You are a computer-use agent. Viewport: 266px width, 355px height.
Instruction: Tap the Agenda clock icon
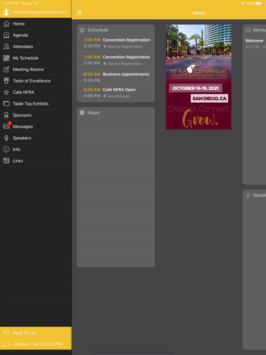pos(6,35)
